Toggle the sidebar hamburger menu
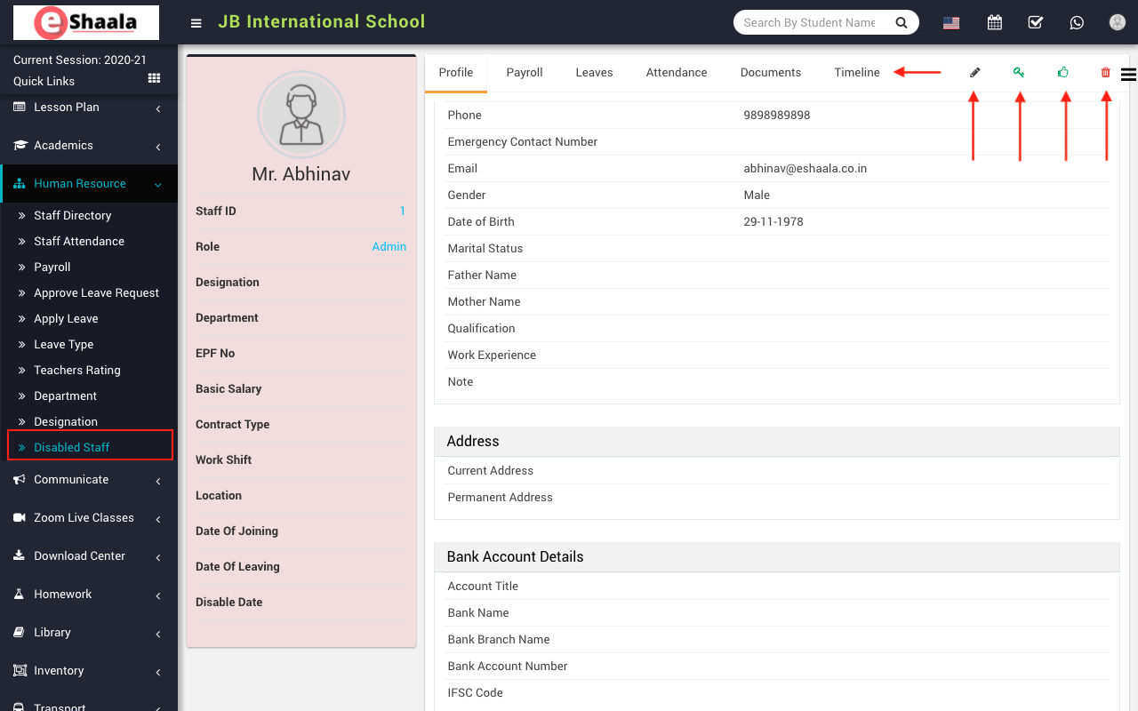The image size is (1138, 711). [196, 23]
